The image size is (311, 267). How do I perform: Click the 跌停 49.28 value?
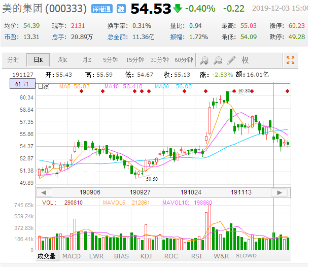click(x=296, y=37)
